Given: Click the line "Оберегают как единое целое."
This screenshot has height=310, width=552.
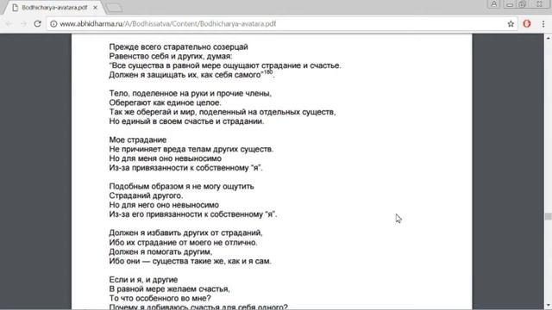Looking at the screenshot, I should pyautogui.click(x=165, y=102).
